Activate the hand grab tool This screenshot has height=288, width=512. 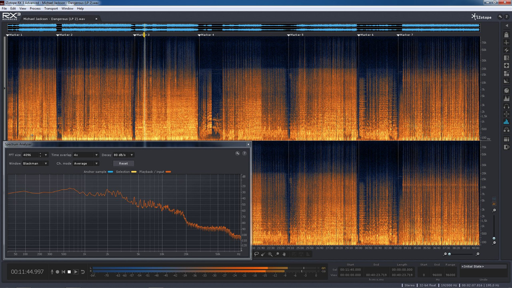pos(284,254)
